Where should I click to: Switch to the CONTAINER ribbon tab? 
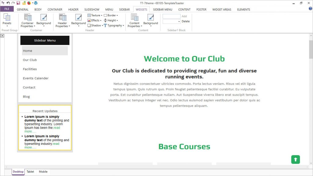pyautogui.click(x=55, y=9)
